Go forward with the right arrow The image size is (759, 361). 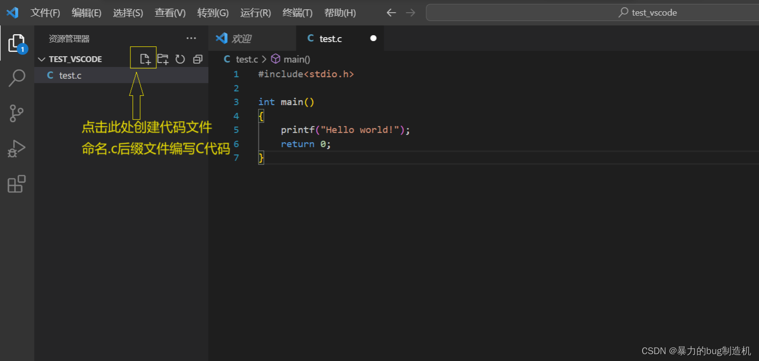coord(411,13)
